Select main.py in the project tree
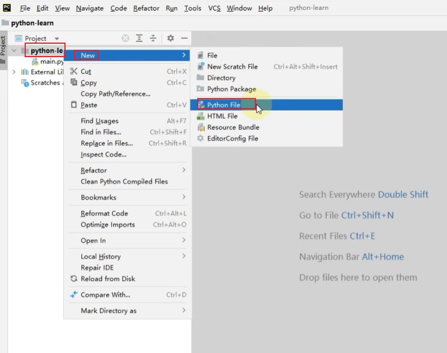The height and width of the screenshot is (353, 447). click(x=52, y=61)
